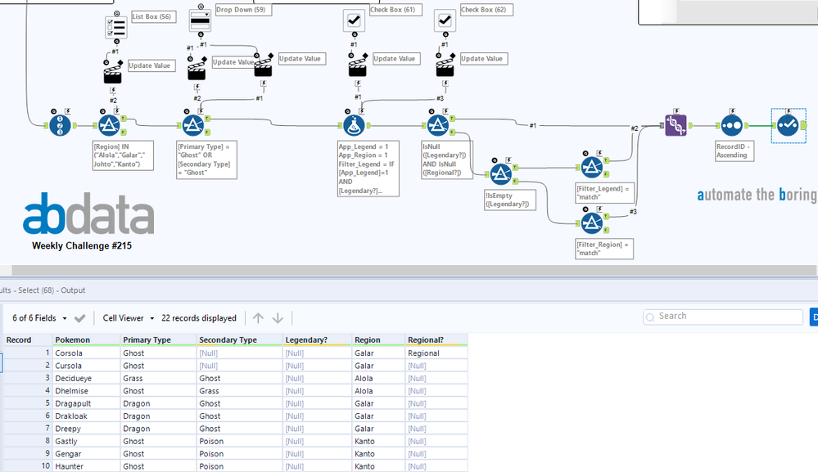This screenshot has width=818, height=472.
Task: Click the Action tool below Check Box (62)
Action: pyautogui.click(x=445, y=66)
